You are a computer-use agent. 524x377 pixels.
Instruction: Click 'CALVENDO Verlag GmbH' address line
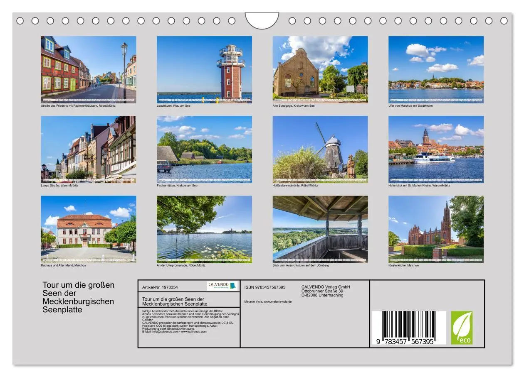point(326,287)
